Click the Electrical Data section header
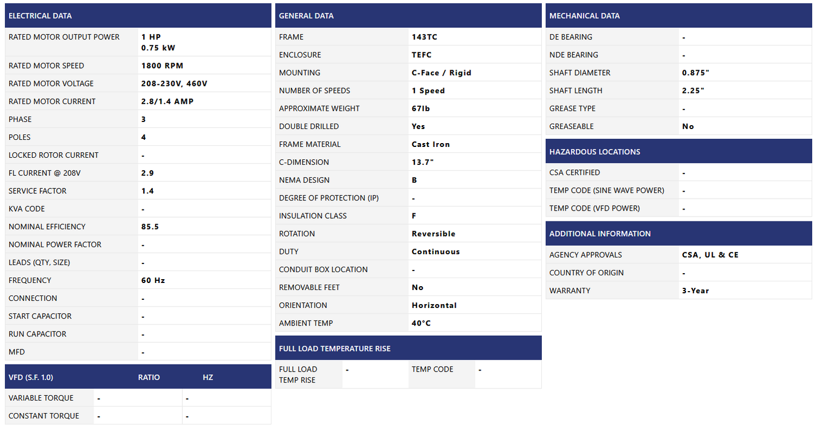 tap(40, 16)
